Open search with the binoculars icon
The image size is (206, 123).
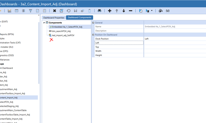tap(99, 11)
